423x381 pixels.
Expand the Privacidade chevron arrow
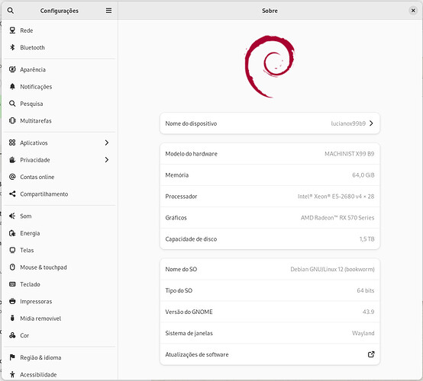[107, 160]
